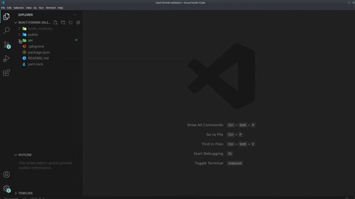Click the outline information message text
The image size is (355, 199).
click(45, 165)
